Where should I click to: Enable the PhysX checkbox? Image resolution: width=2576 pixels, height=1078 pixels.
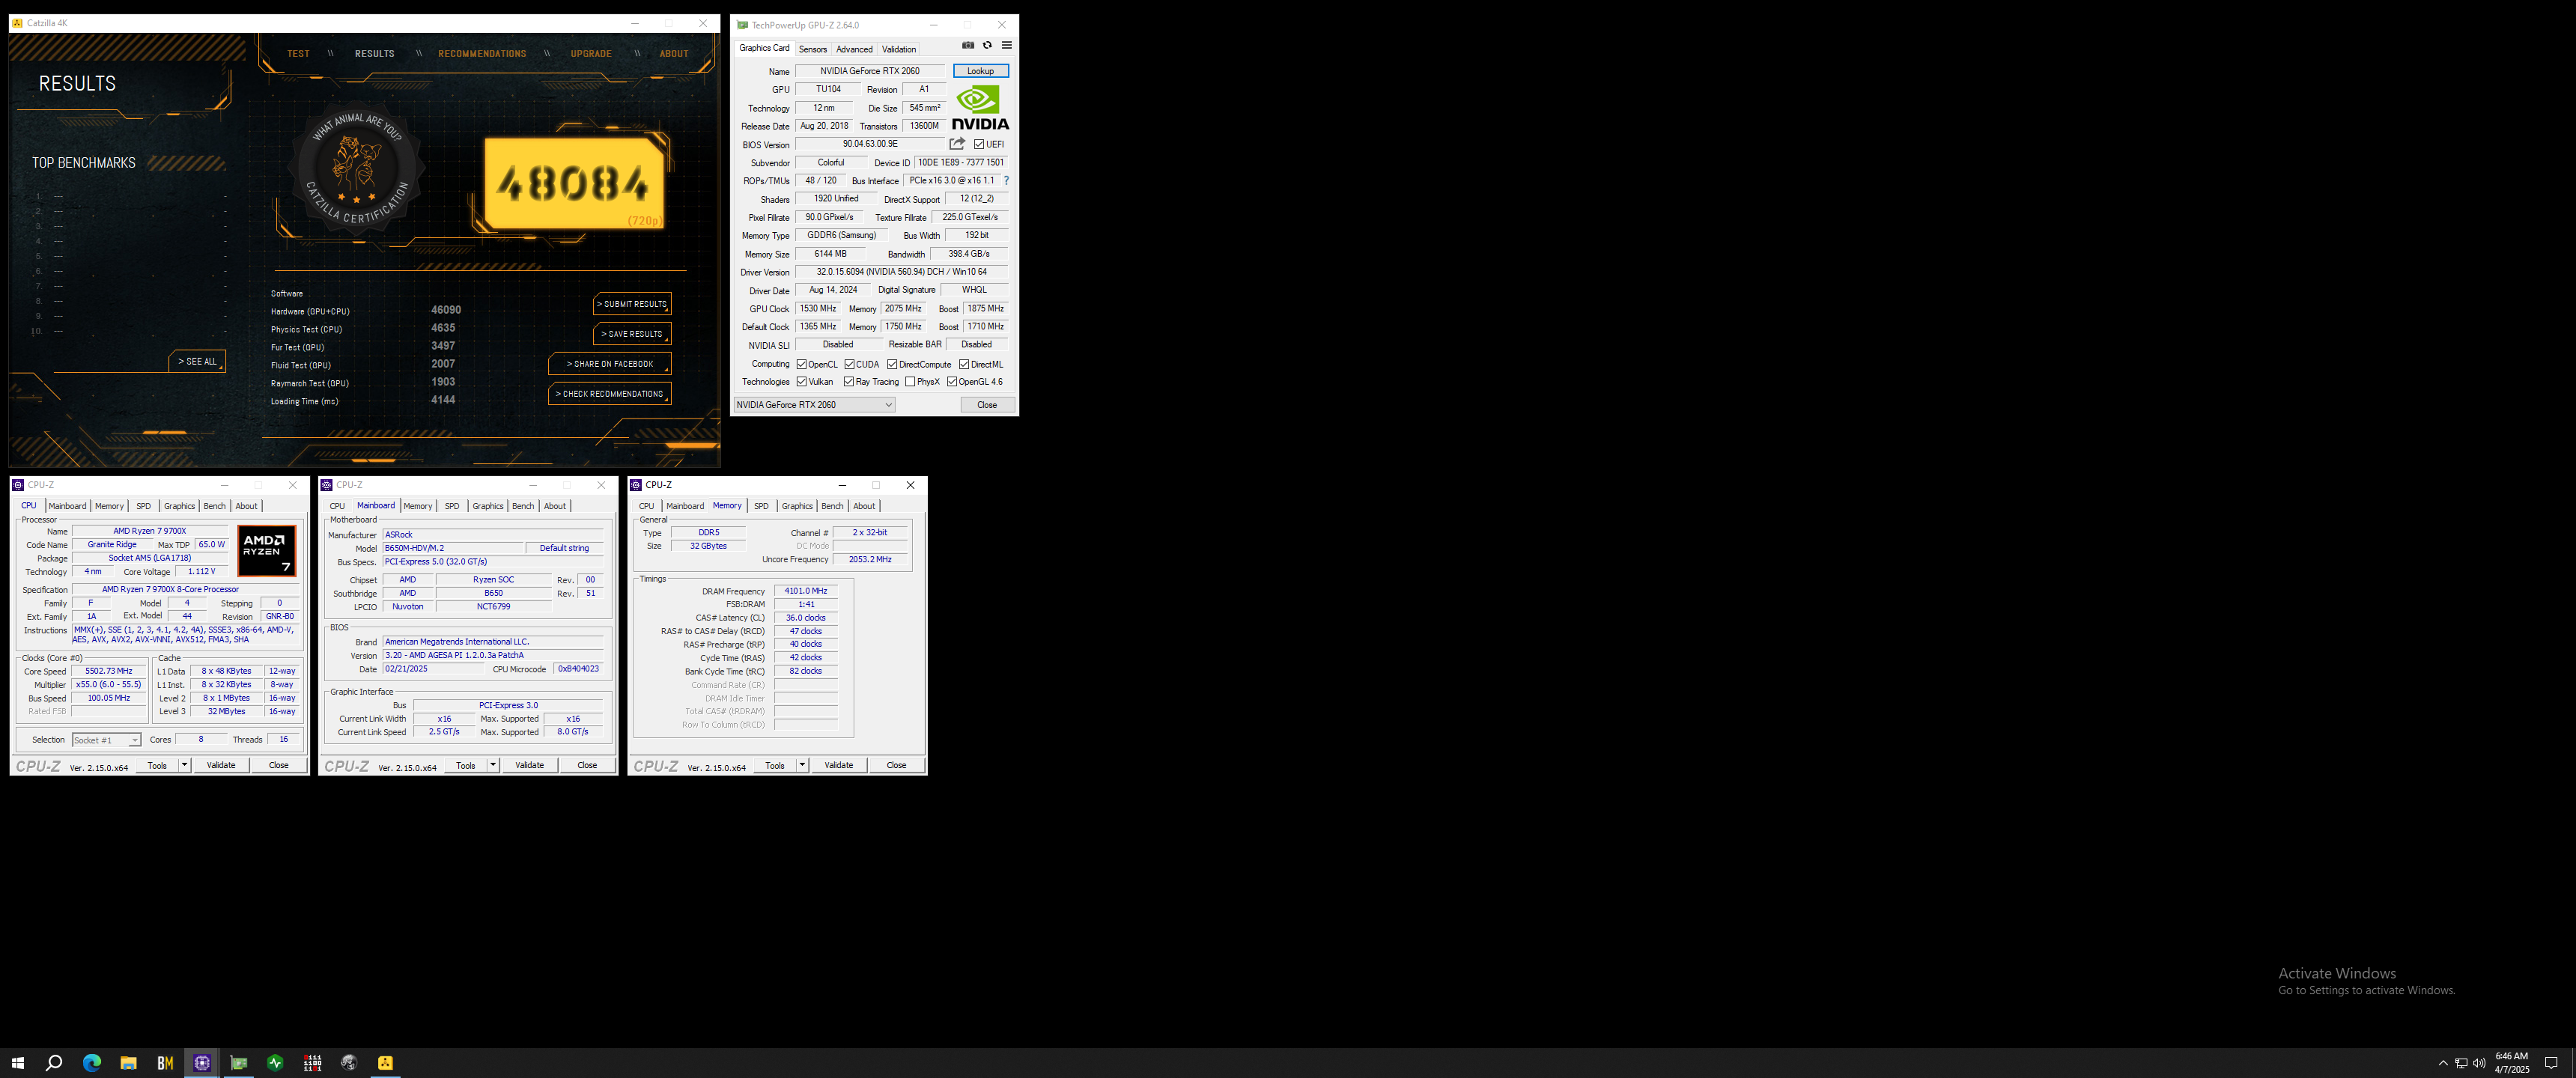coord(910,382)
